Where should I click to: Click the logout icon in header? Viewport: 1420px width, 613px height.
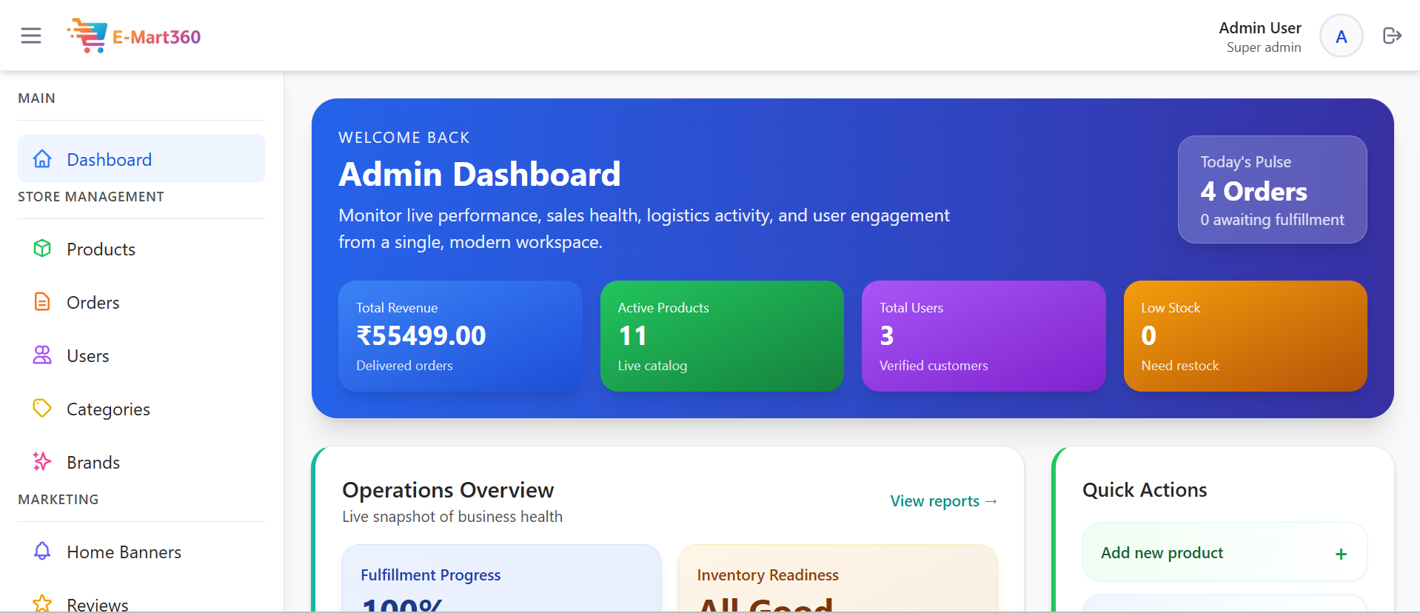pyautogui.click(x=1392, y=36)
